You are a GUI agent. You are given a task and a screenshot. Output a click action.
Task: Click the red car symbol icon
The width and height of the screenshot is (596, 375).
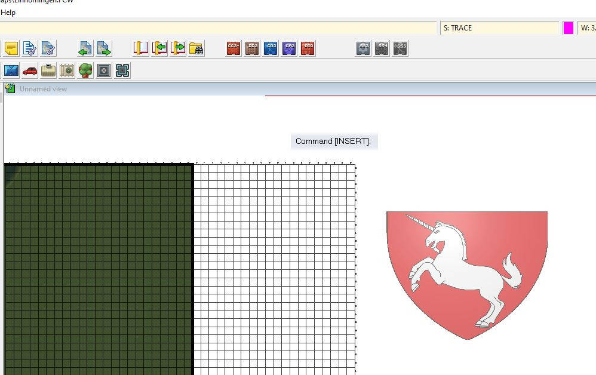pos(30,70)
